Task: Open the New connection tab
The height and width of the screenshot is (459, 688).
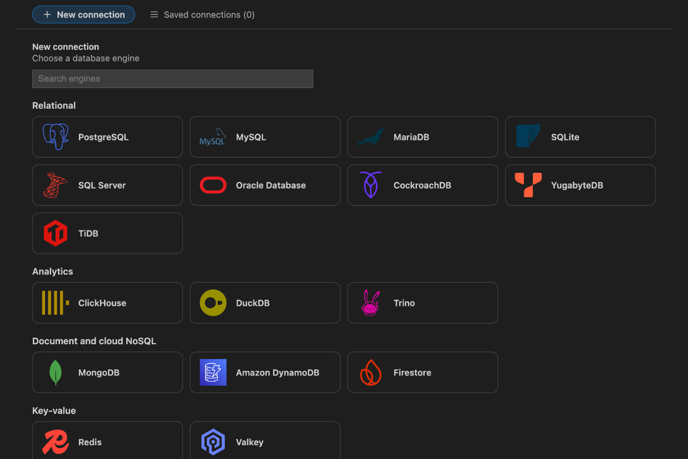Action: pos(84,14)
